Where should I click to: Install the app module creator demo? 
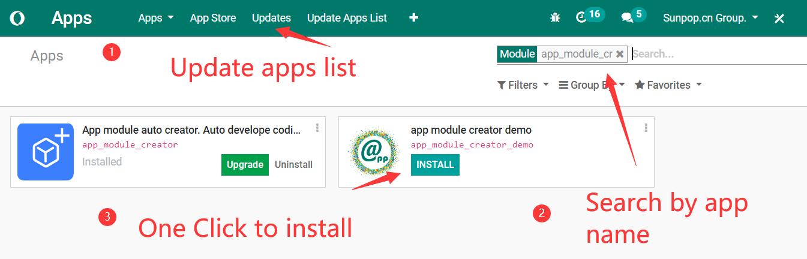click(435, 165)
